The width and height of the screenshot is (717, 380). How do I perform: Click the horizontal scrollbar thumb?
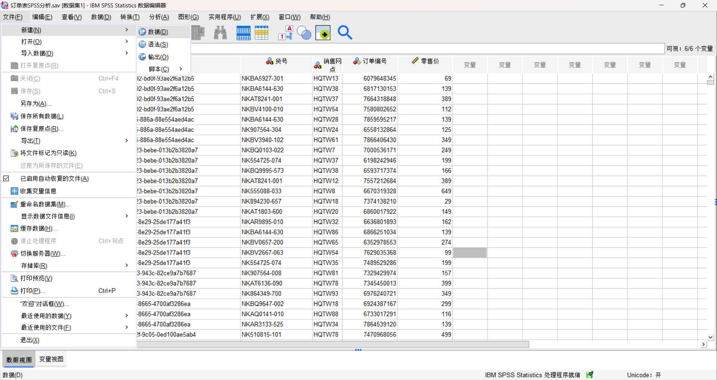pos(333,345)
